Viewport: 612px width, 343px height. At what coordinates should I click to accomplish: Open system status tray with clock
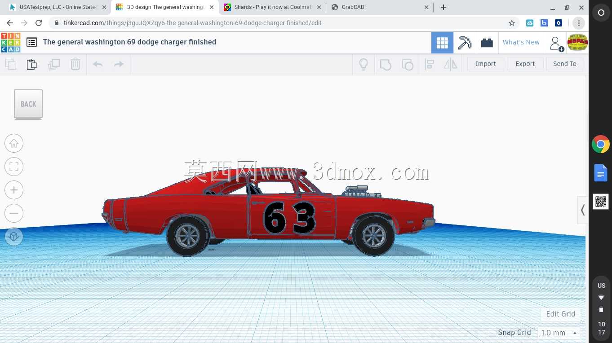pos(601,309)
